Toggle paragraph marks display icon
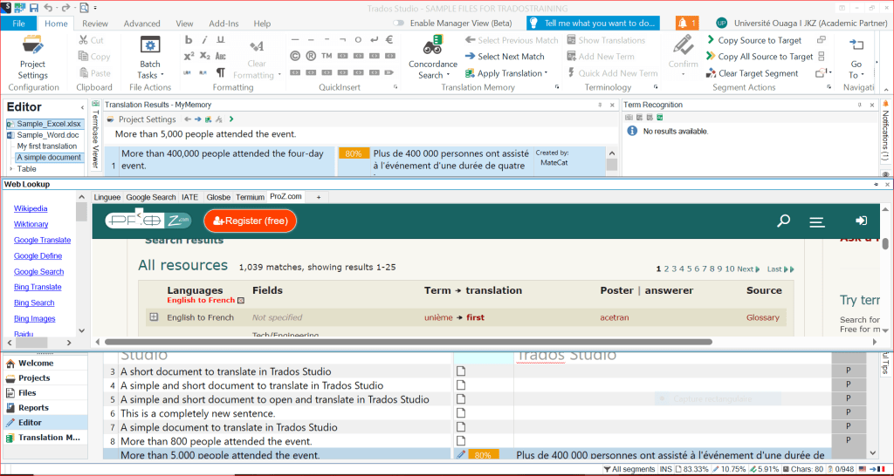 tap(221, 73)
